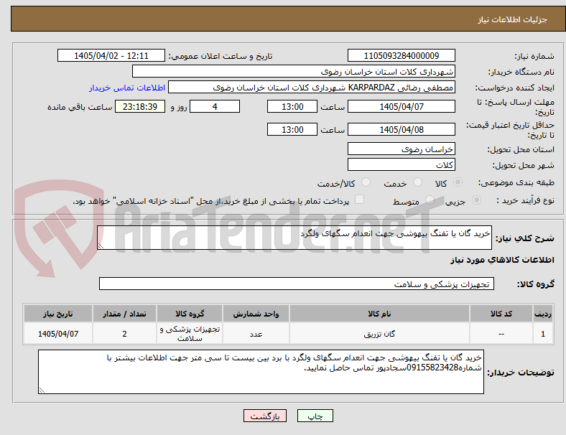Screen dimensions: 566x435
Task: Choose the جزیی purchase type radio
Action: [x=476, y=200]
